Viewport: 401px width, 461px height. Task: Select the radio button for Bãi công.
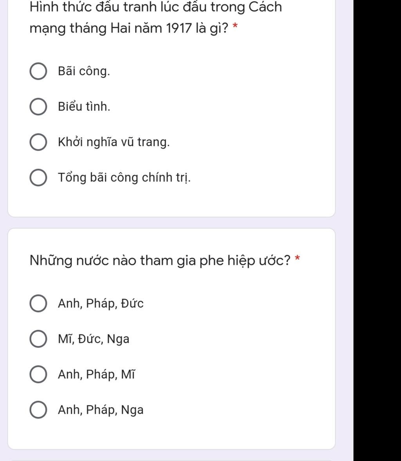click(x=38, y=71)
